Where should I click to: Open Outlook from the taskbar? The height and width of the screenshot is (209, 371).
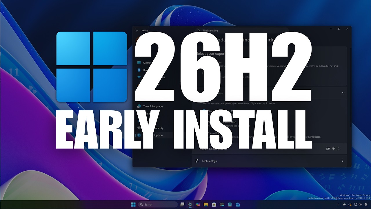[238, 204]
